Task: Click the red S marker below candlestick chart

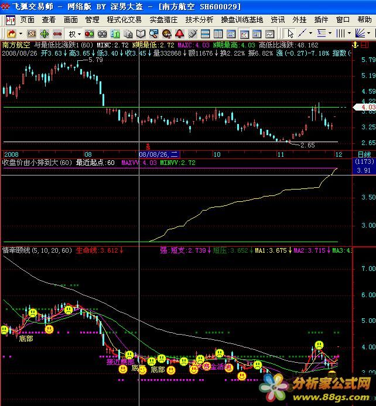Action: coord(148,147)
